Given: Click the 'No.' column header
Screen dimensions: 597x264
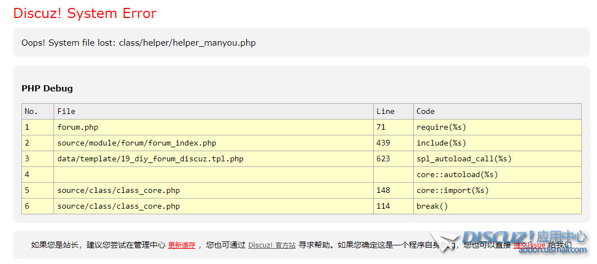Looking at the screenshot, I should click(32, 111).
